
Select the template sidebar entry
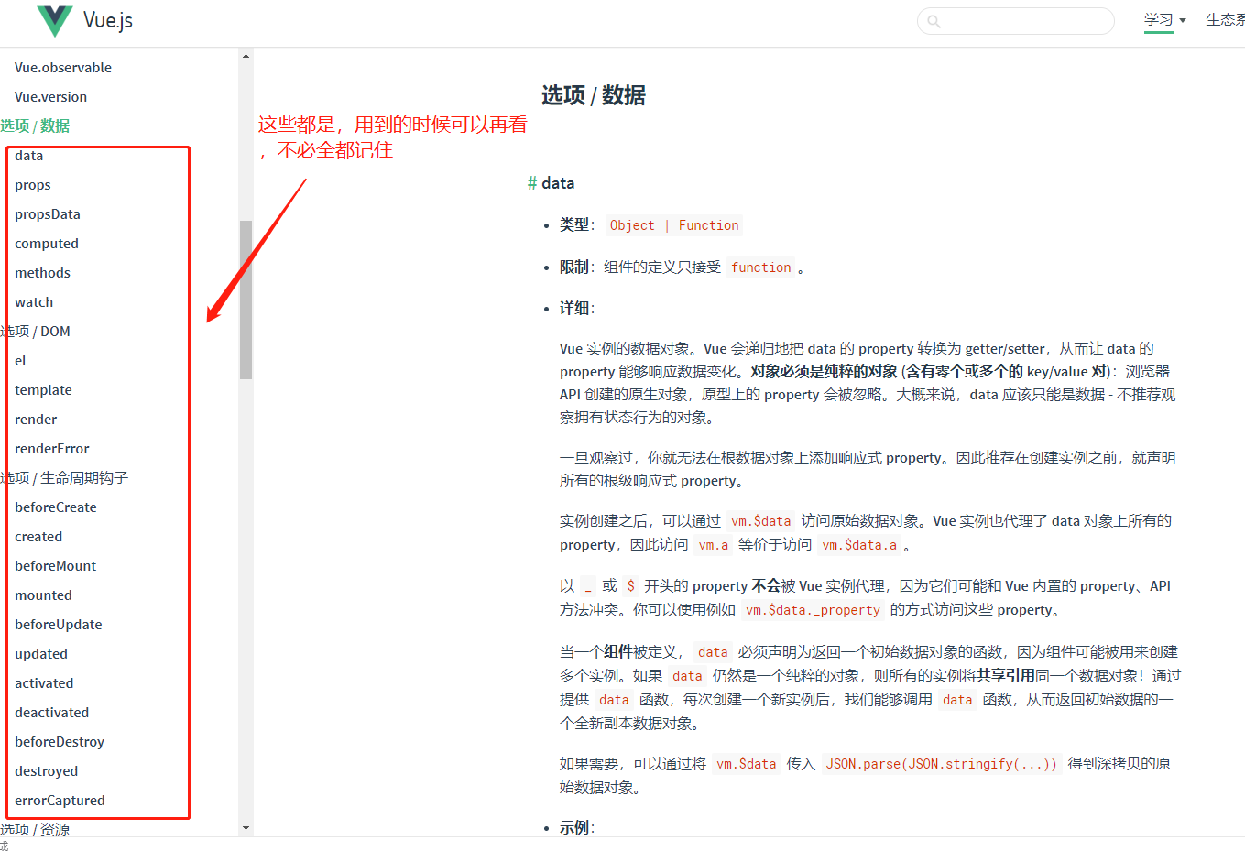click(x=43, y=389)
